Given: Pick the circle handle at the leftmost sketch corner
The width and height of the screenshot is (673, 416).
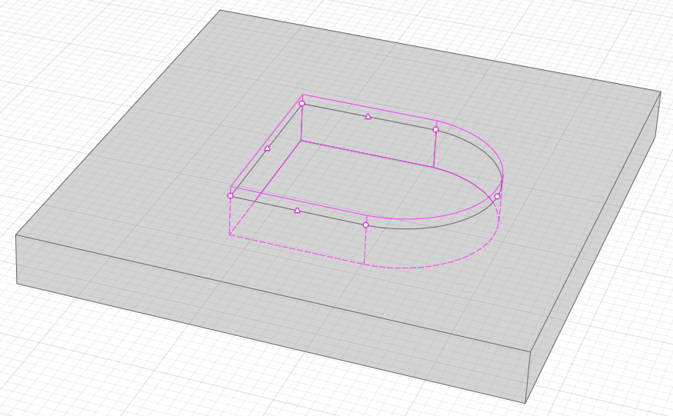Looking at the screenshot, I should pyautogui.click(x=230, y=195).
